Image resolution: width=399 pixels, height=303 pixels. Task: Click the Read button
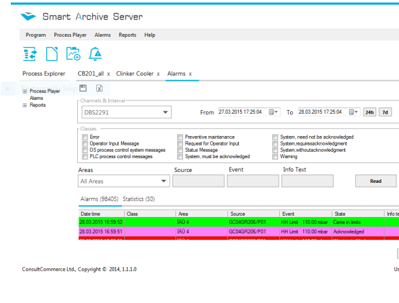(x=376, y=181)
